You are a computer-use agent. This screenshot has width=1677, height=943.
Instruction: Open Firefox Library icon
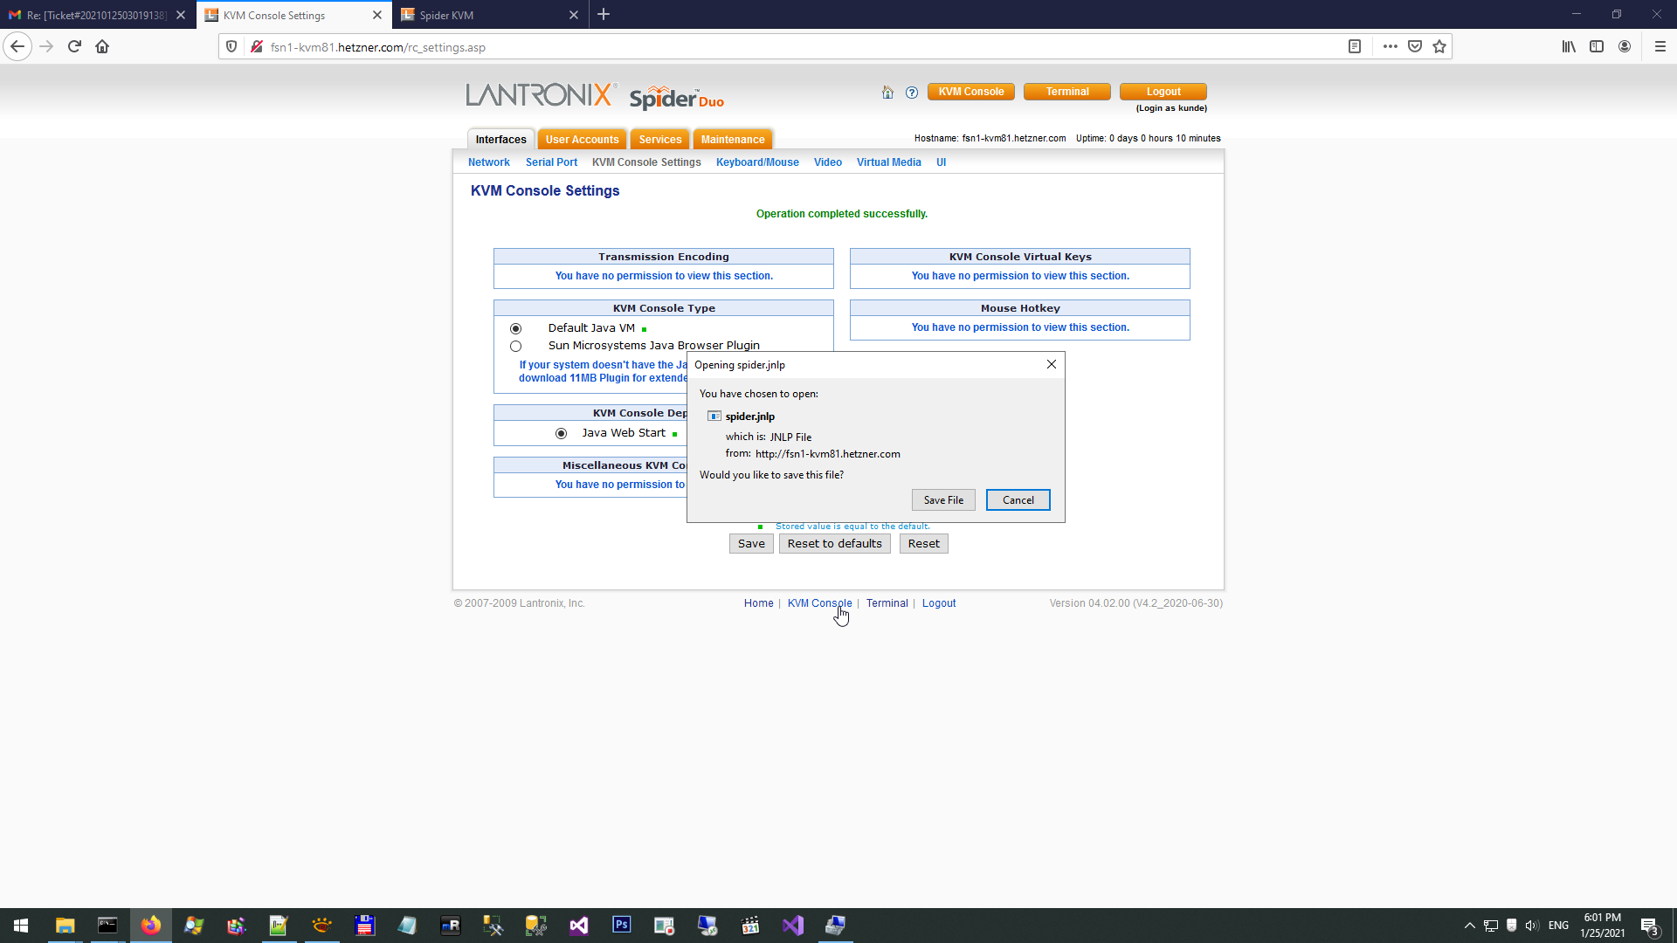[x=1569, y=47]
